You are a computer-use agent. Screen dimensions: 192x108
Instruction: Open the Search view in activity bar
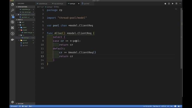(13, 10)
